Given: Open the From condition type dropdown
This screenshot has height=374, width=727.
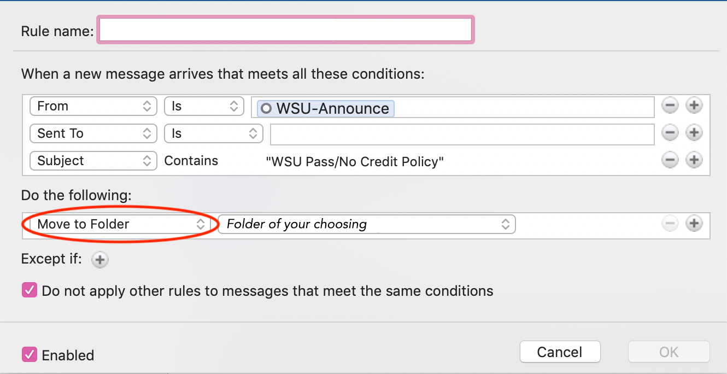Looking at the screenshot, I should [x=93, y=106].
